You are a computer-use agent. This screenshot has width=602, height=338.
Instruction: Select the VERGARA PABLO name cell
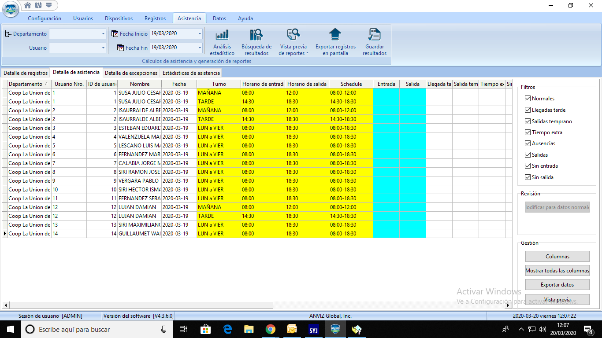click(x=139, y=181)
